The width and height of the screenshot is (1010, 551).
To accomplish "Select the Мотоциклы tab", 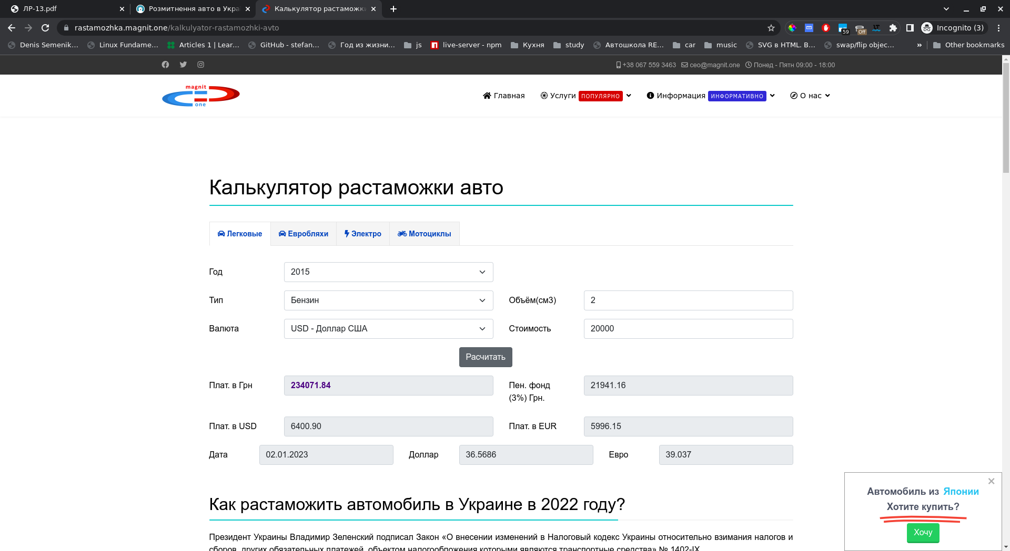I will coord(424,234).
